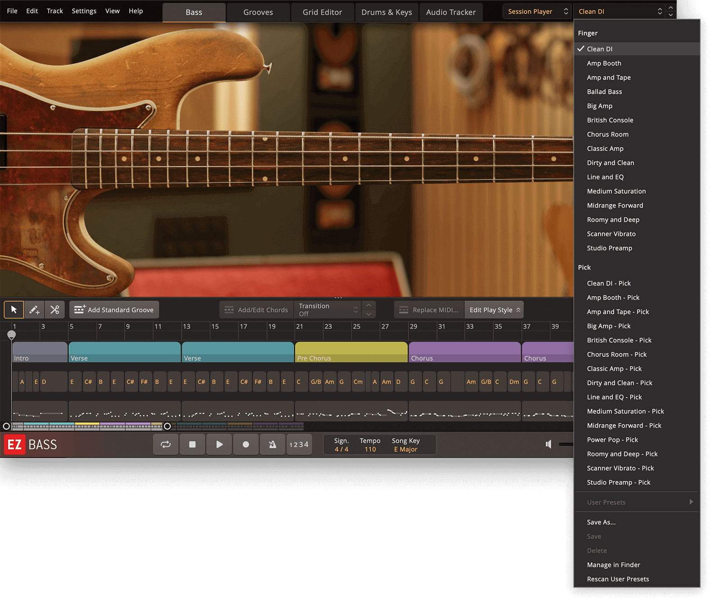Toggle the 1234 count-in
This screenshot has height=607, width=714.
pos(299,444)
